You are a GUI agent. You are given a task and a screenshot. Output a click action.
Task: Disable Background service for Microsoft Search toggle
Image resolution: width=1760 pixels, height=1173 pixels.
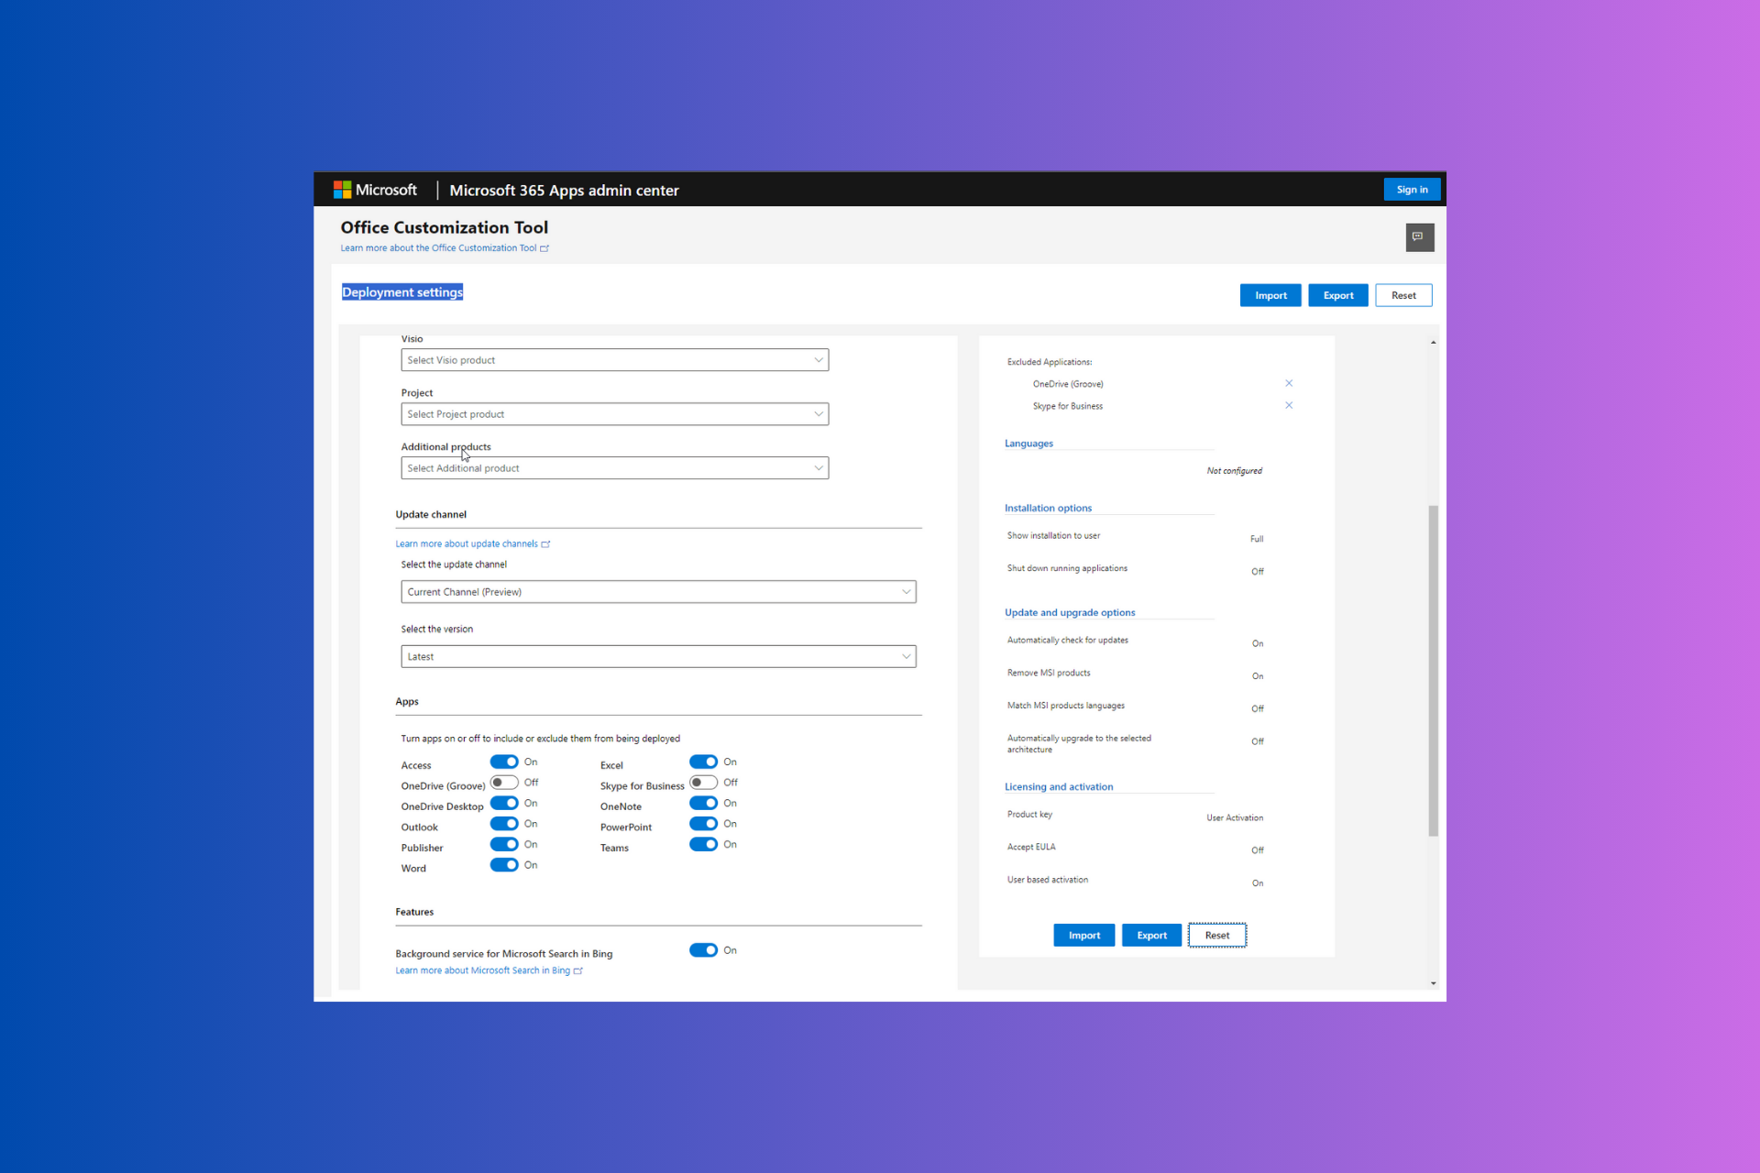click(703, 950)
